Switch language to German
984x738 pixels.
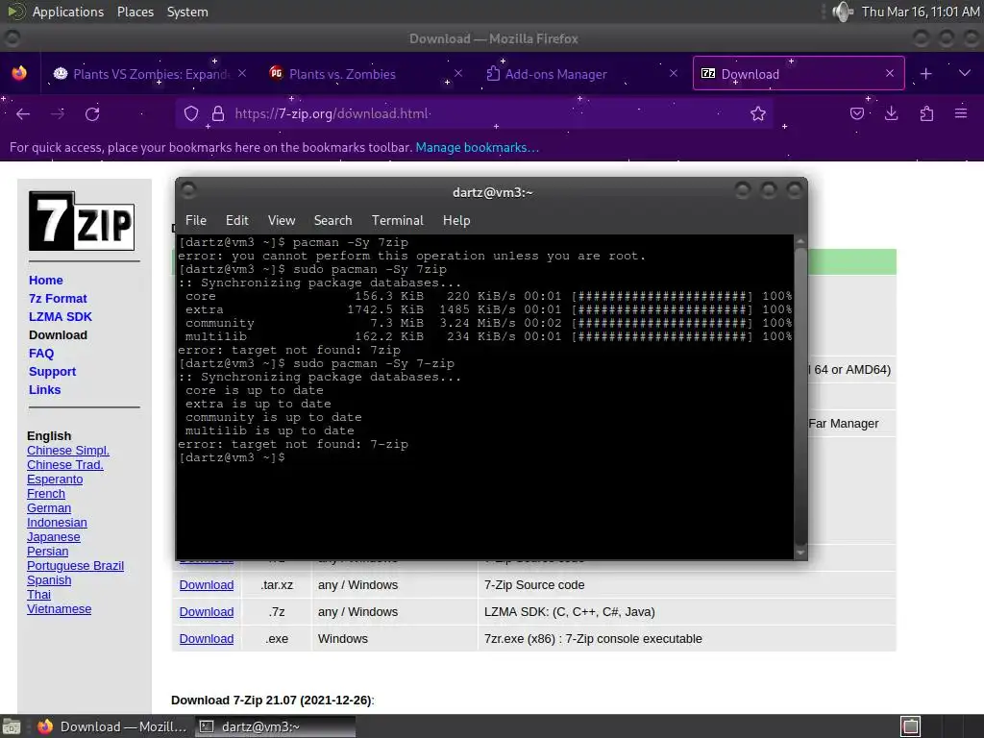(x=49, y=507)
